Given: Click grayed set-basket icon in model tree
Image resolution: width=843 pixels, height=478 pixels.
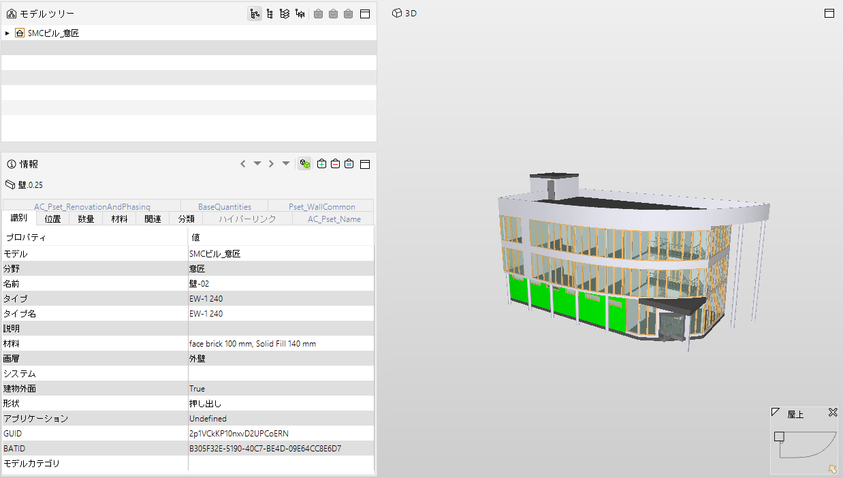Looking at the screenshot, I should (x=348, y=14).
